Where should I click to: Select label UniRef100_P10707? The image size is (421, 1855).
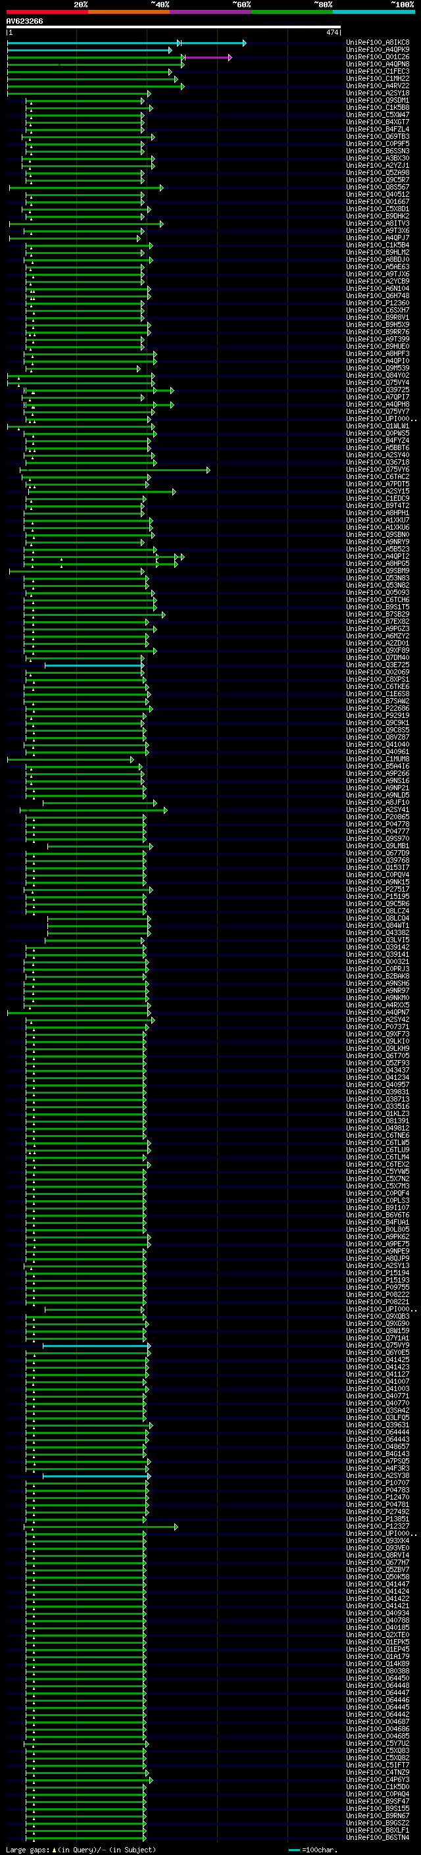pyautogui.click(x=378, y=1483)
